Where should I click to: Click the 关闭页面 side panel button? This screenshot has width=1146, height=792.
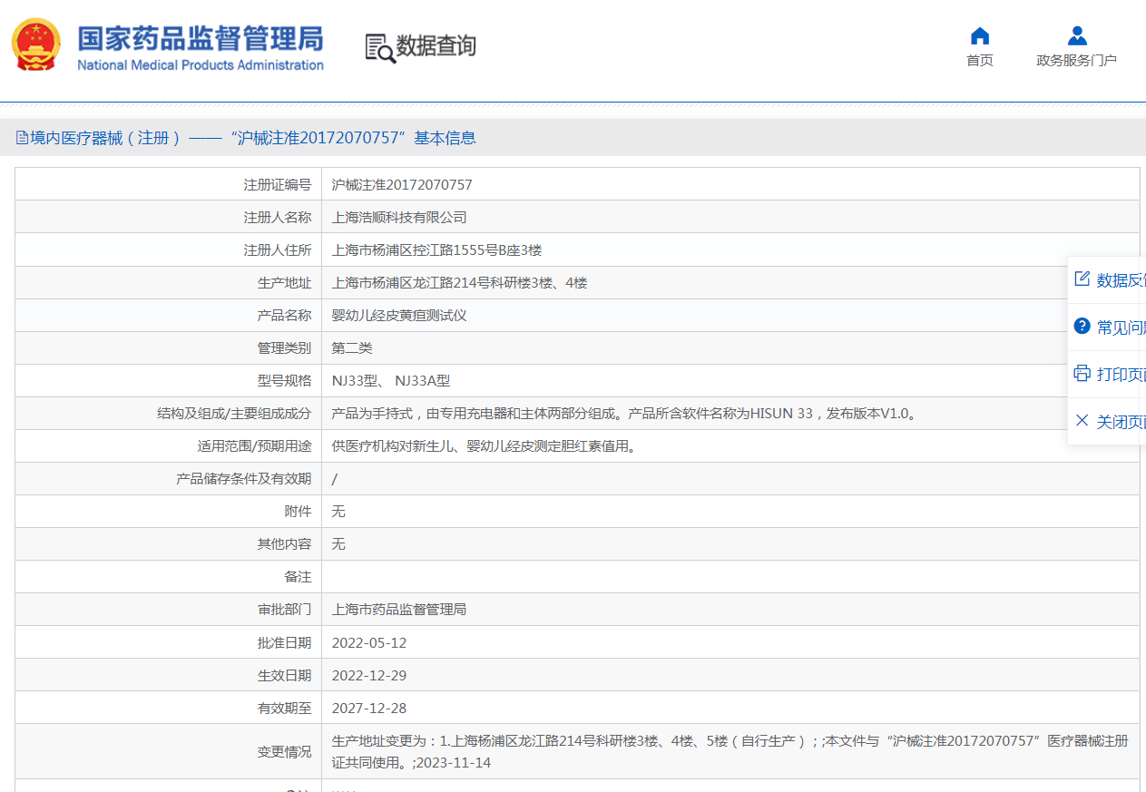click(x=1107, y=422)
